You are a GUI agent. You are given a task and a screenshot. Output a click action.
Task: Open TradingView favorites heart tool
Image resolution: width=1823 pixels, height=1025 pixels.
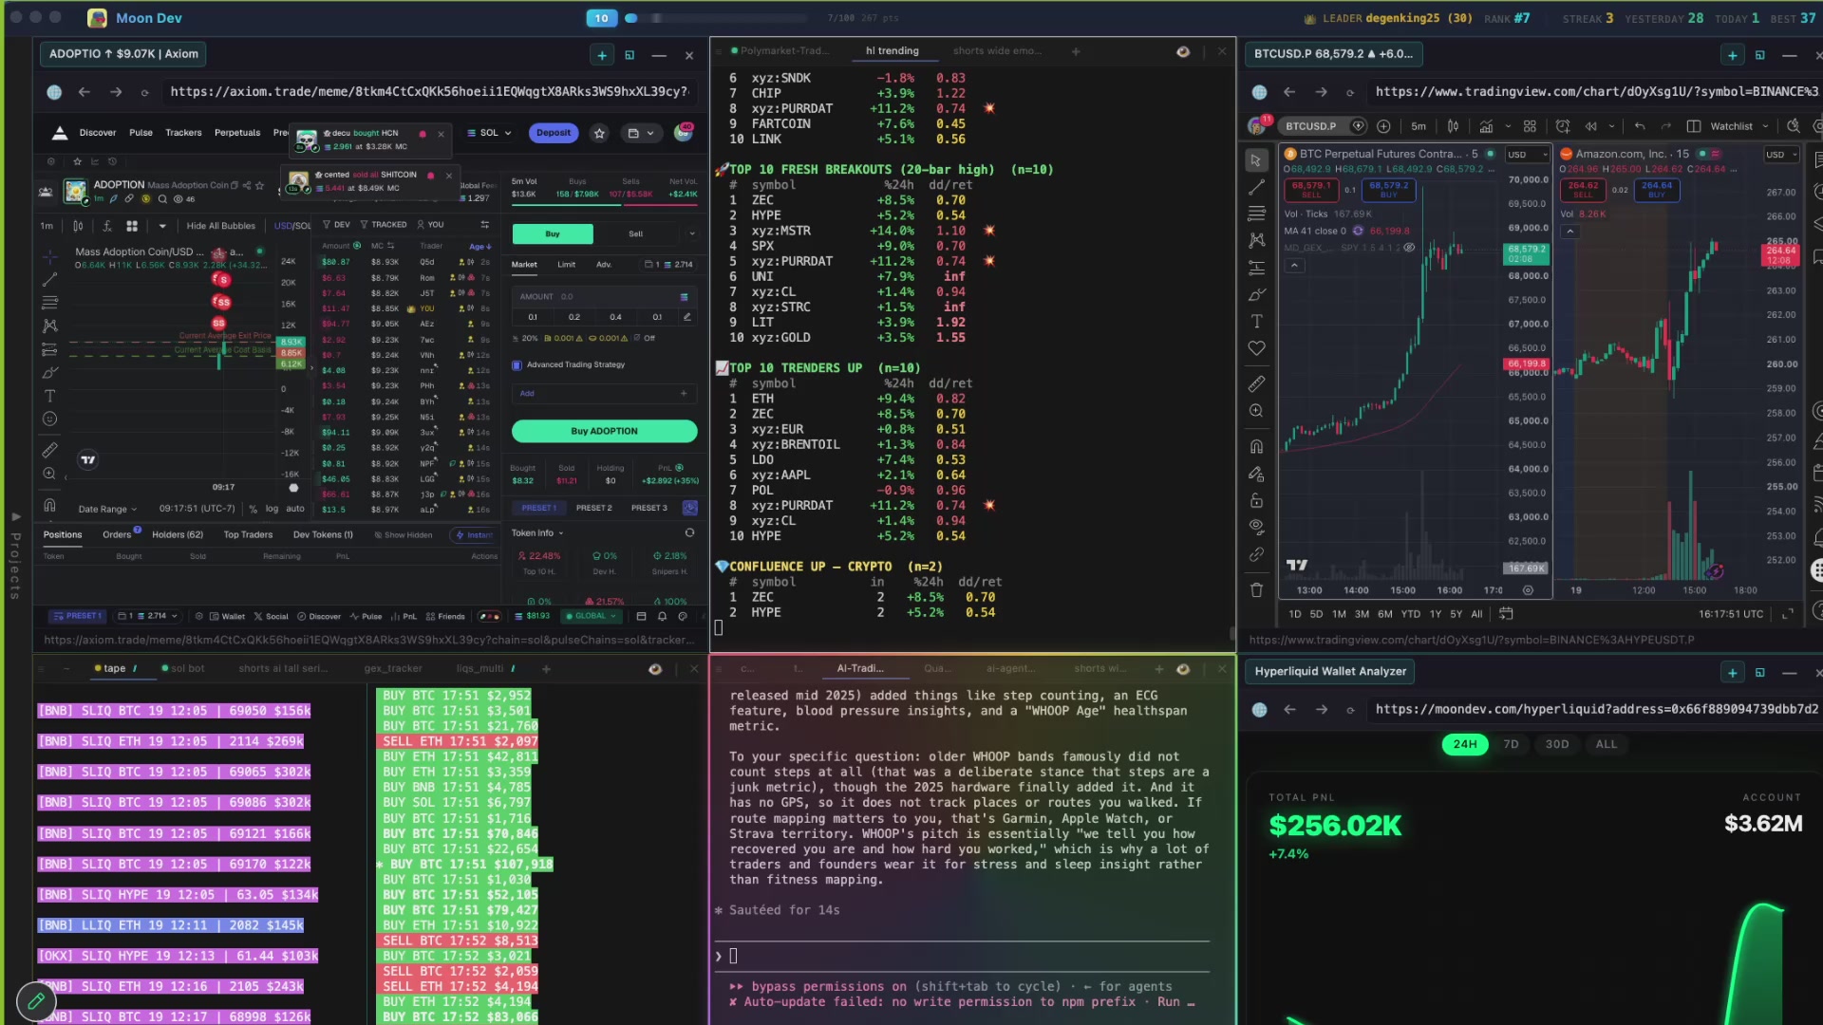(1256, 348)
